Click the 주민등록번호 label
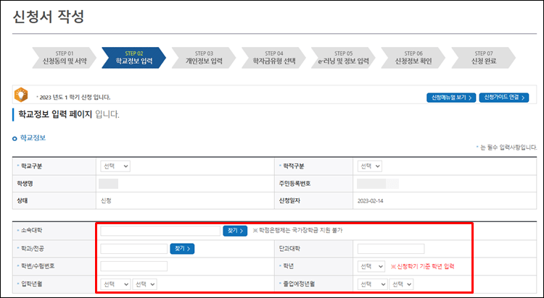This screenshot has height=298, width=544. tap(294, 184)
